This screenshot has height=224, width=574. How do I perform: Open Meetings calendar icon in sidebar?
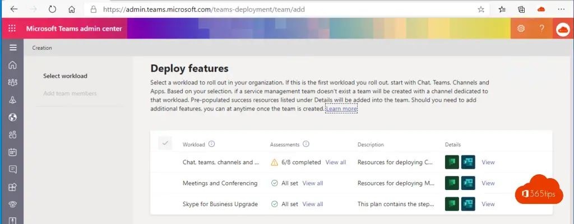[x=12, y=152]
